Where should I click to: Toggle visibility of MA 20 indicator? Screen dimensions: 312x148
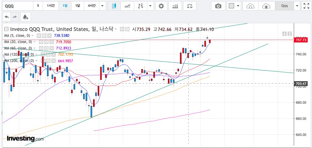pos(41,42)
